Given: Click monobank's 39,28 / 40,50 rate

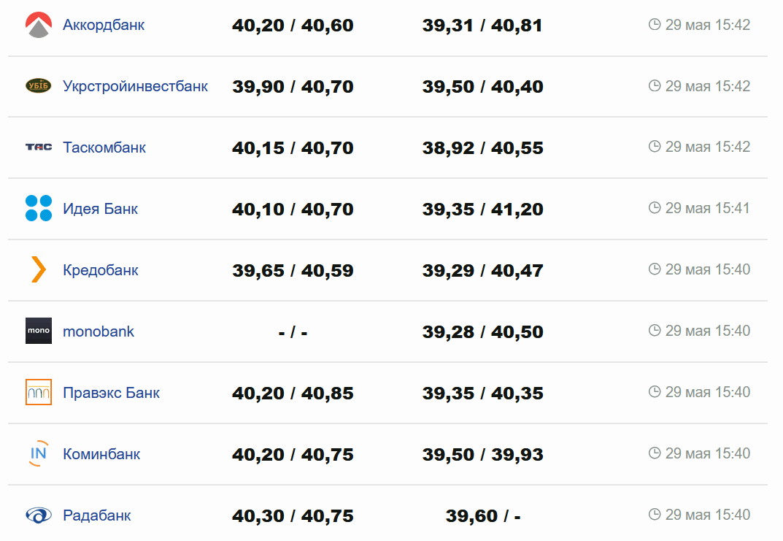Looking at the screenshot, I should [x=482, y=332].
